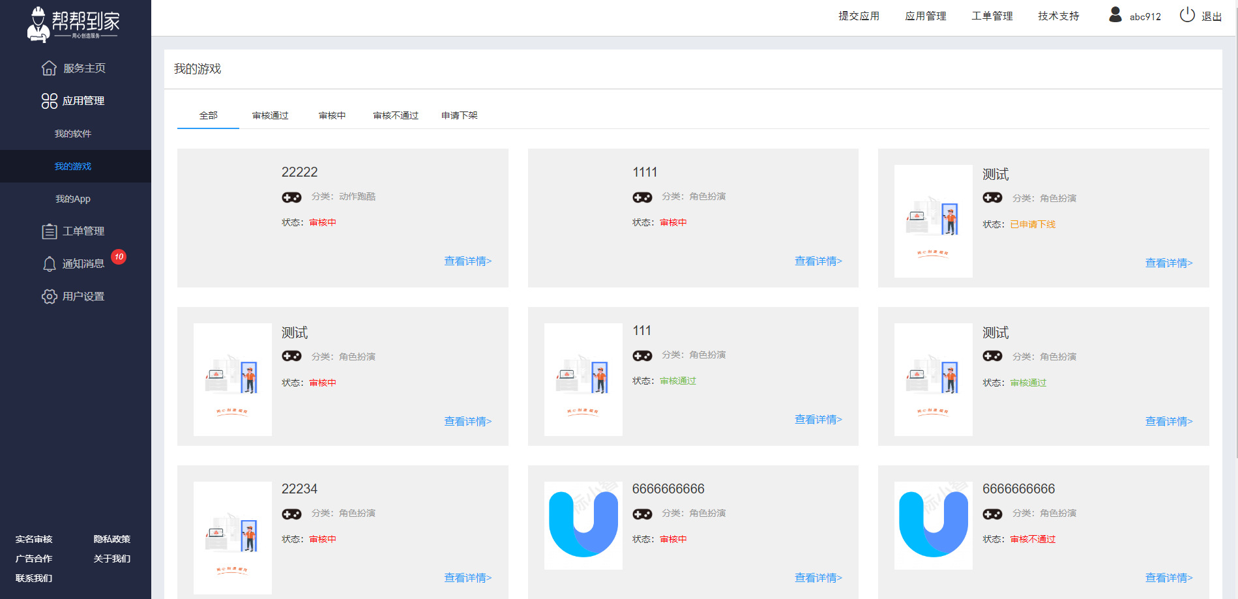This screenshot has height=599, width=1238.
Task: Select the 申请下架 tab
Action: point(459,115)
